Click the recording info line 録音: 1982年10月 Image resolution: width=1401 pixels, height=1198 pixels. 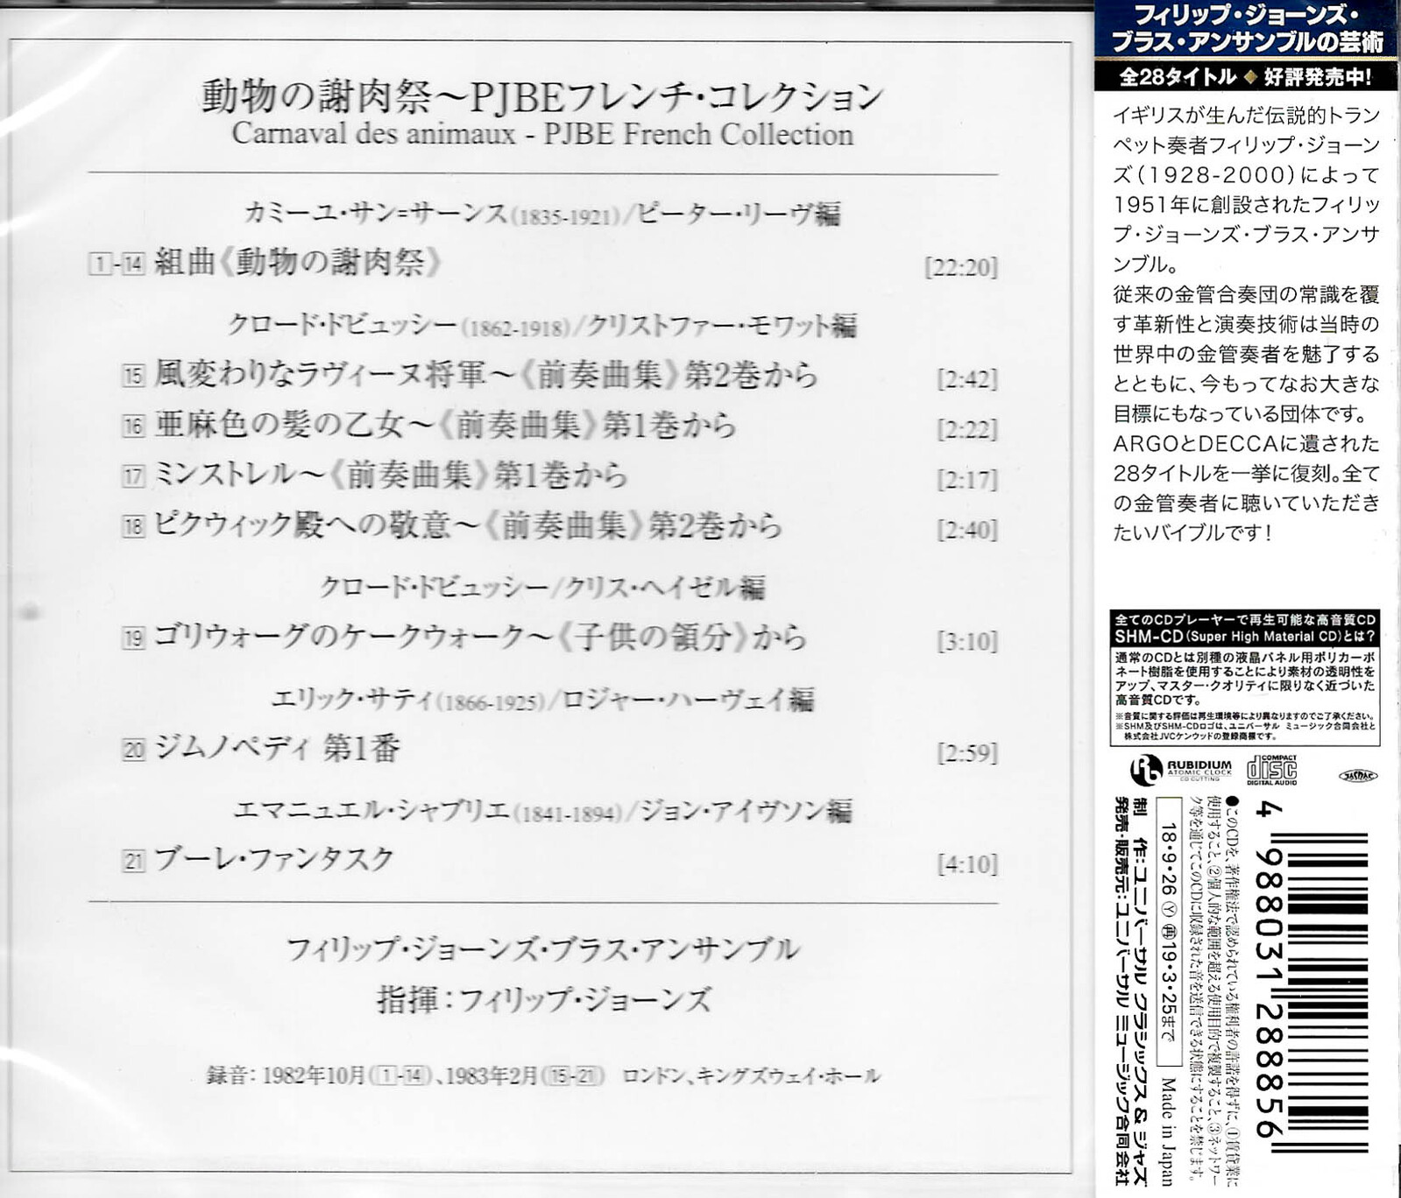coord(542,1076)
